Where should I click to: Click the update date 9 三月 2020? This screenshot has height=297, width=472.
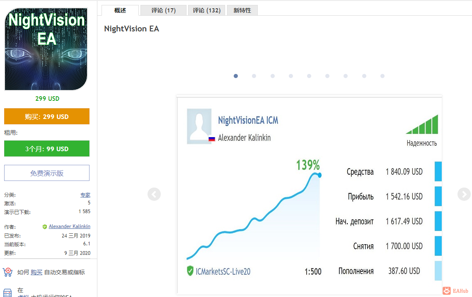coord(77,253)
